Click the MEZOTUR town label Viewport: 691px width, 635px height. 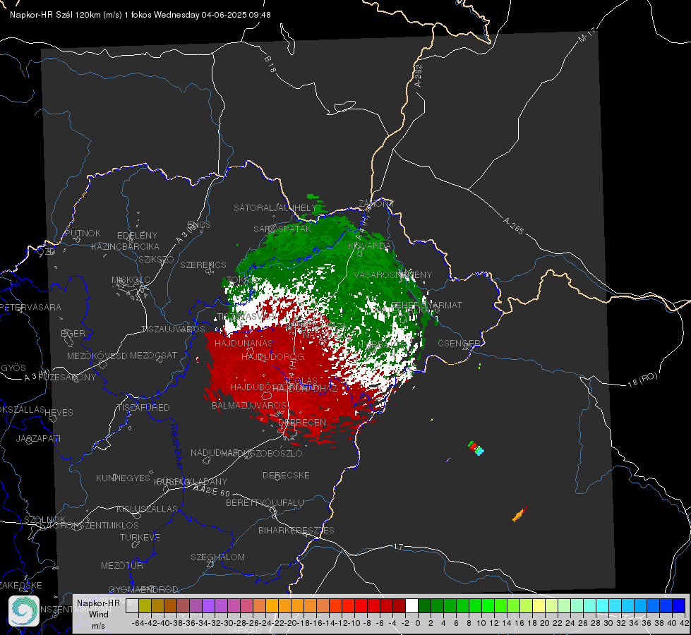[x=122, y=566]
